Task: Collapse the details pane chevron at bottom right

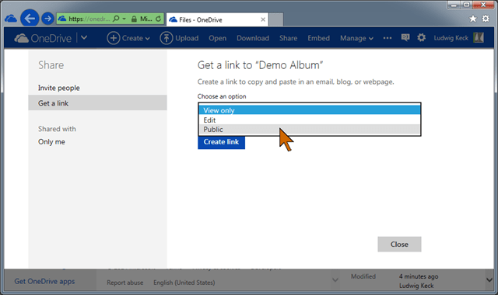Action: click(489, 279)
